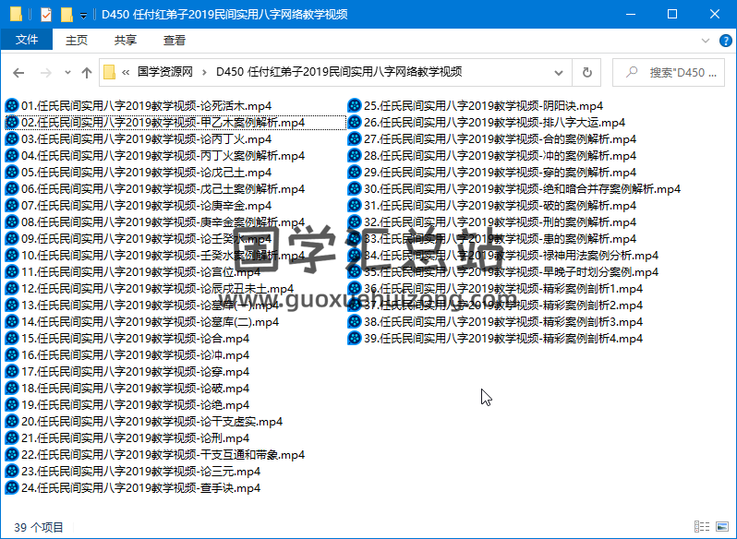This screenshot has height=539, width=737.
Task: Click the video icon of file 18 论破.mp4
Action: (x=12, y=389)
